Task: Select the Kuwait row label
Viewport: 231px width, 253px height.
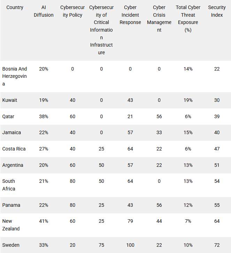Action: 10,100
